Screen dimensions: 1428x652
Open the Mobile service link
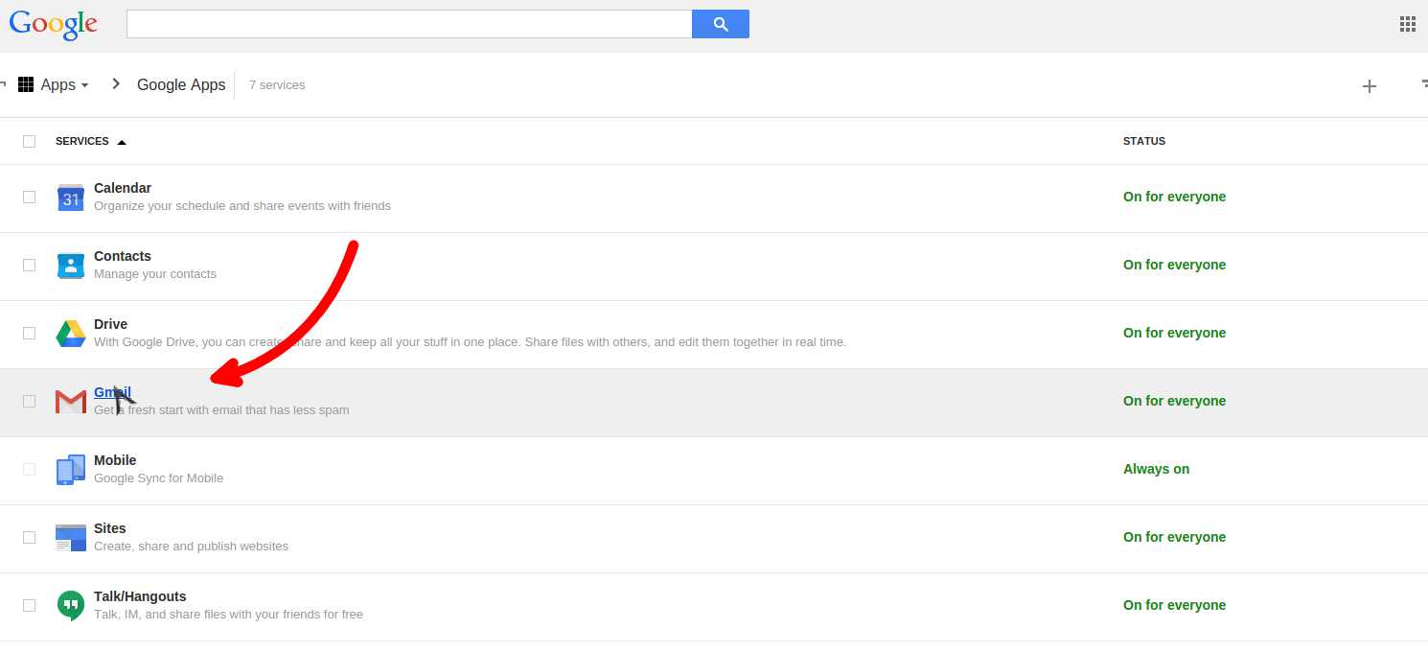(115, 460)
